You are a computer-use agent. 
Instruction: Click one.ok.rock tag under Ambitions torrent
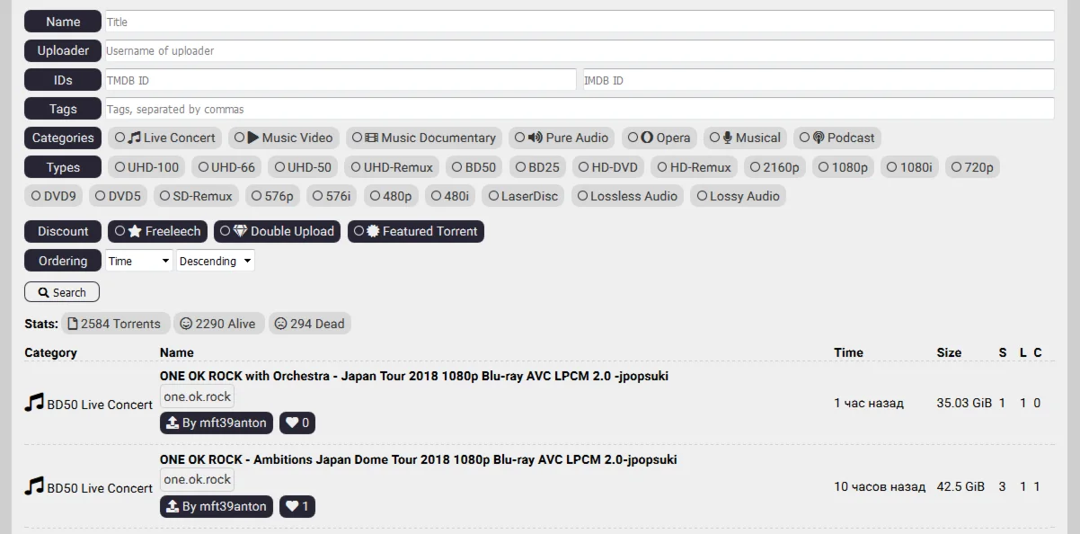click(x=198, y=479)
